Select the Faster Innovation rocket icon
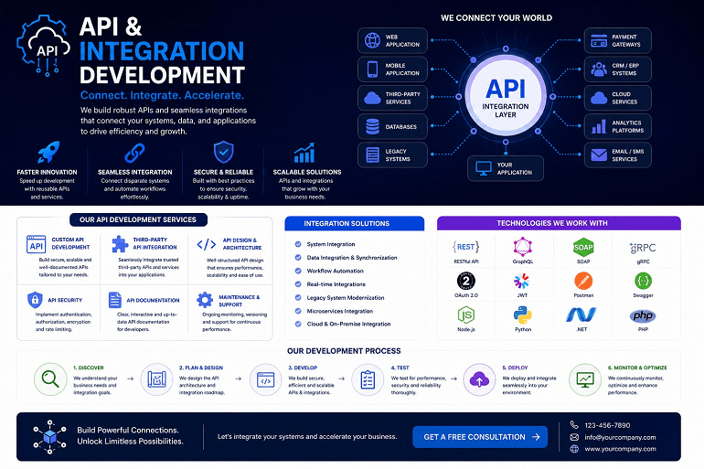 point(48,153)
